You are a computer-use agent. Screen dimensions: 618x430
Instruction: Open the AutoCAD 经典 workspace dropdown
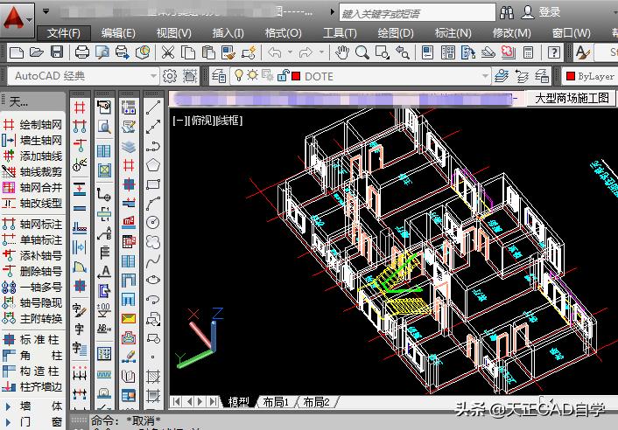pos(154,76)
